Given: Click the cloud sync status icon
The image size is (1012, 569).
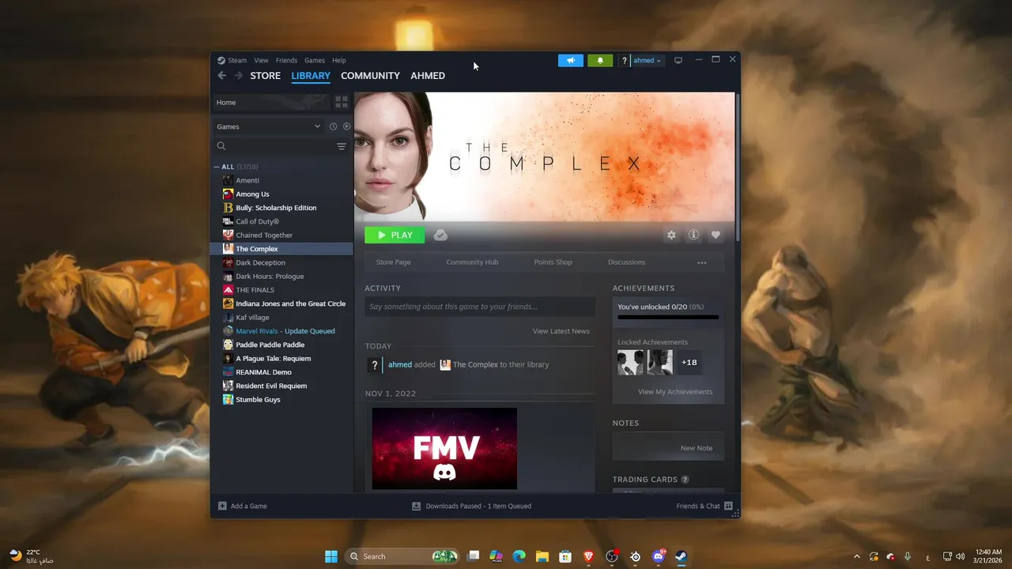Looking at the screenshot, I should coord(440,235).
